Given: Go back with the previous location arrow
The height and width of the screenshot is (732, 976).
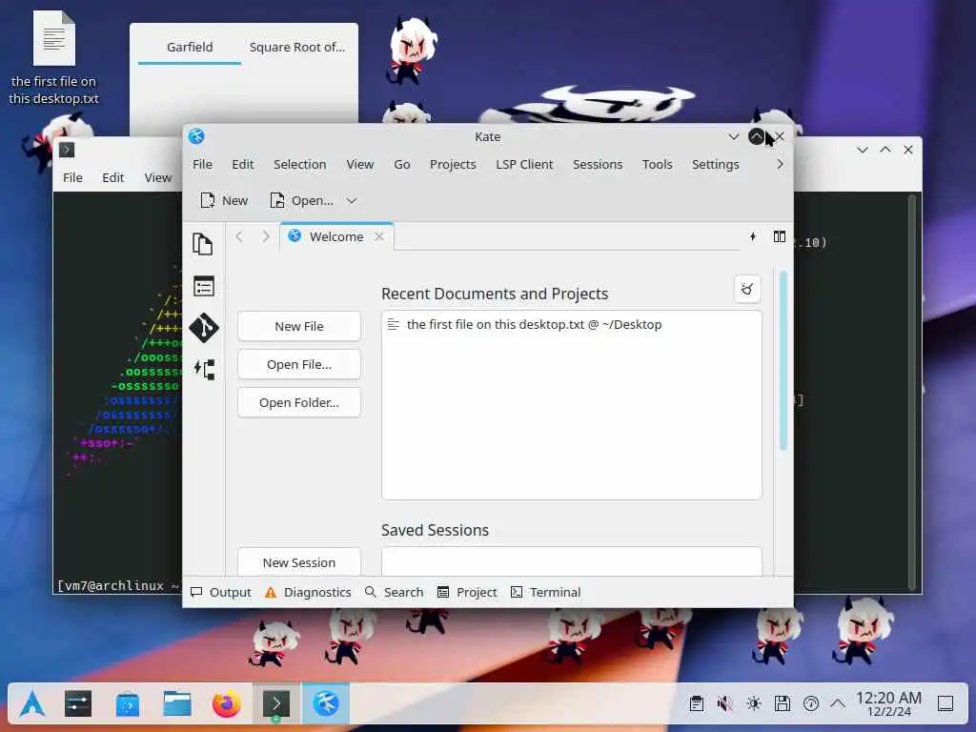Looking at the screenshot, I should point(239,236).
